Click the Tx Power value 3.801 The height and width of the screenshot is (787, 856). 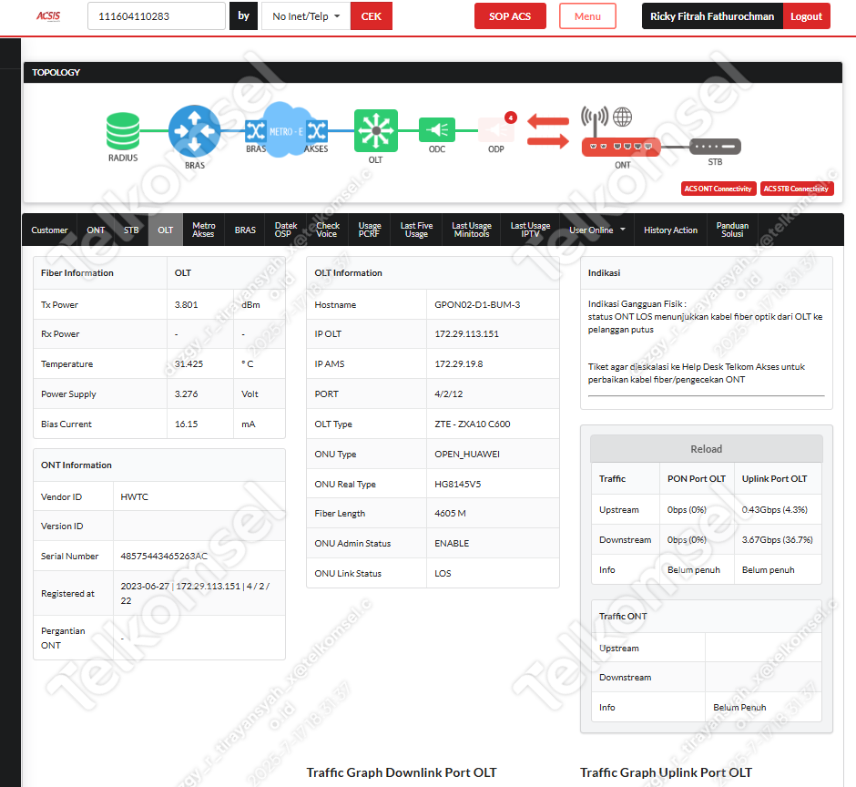(186, 305)
